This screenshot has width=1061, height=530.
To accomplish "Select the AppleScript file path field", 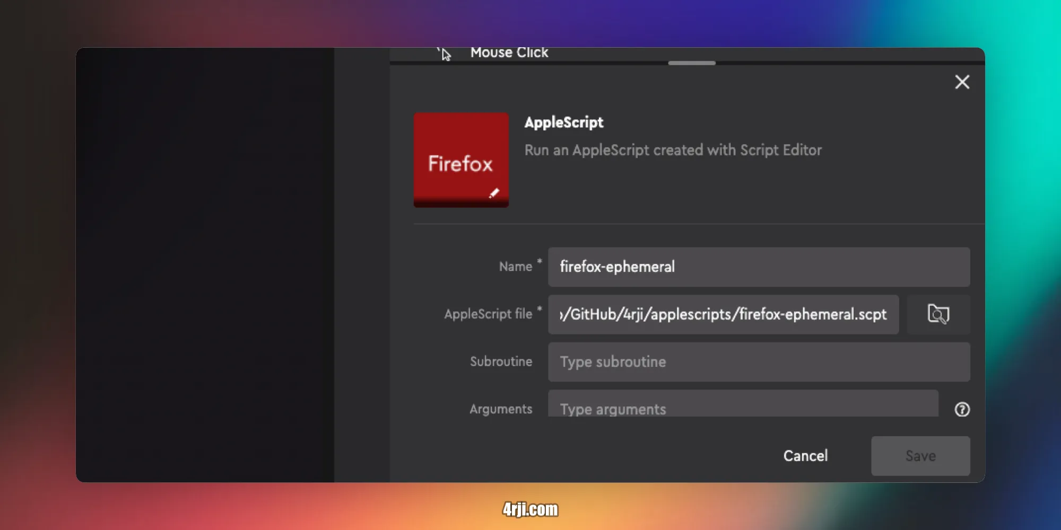I will 723,314.
